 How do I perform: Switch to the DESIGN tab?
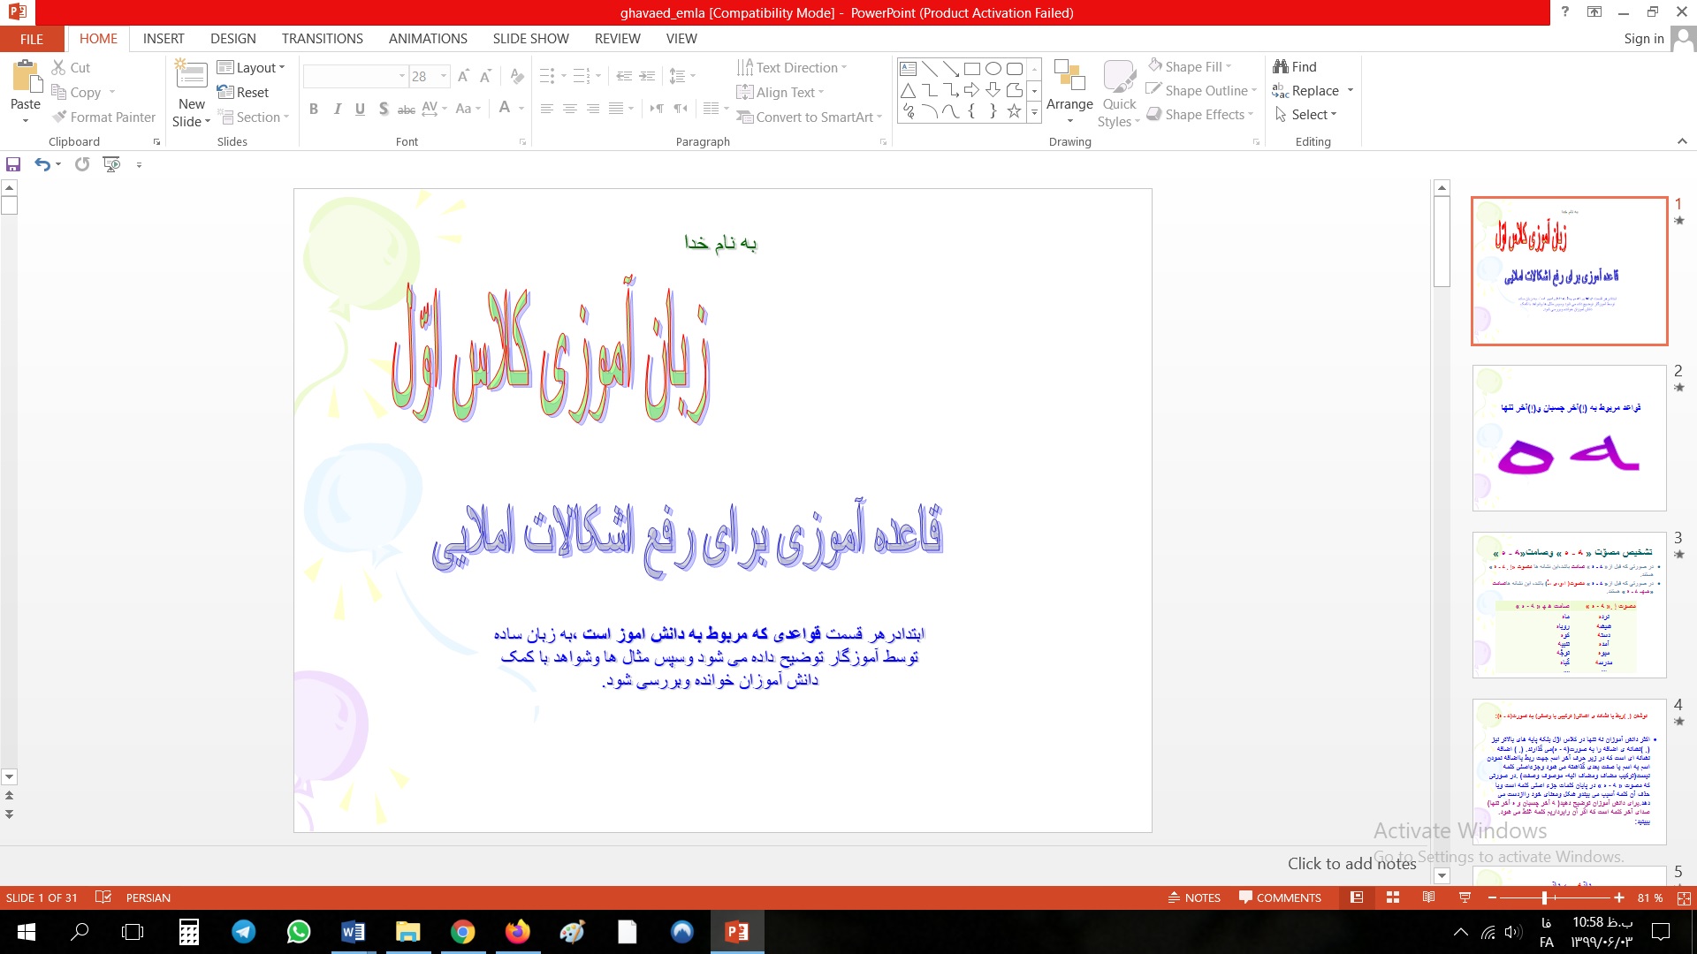coord(232,39)
